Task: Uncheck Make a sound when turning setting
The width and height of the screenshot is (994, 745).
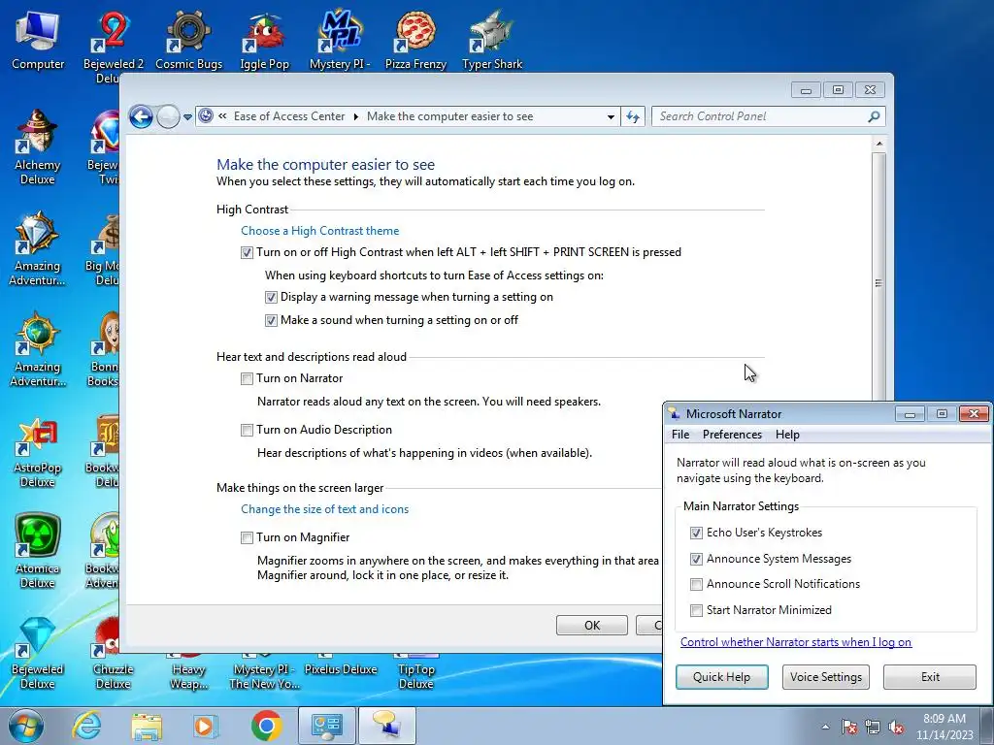Action: tap(271, 320)
